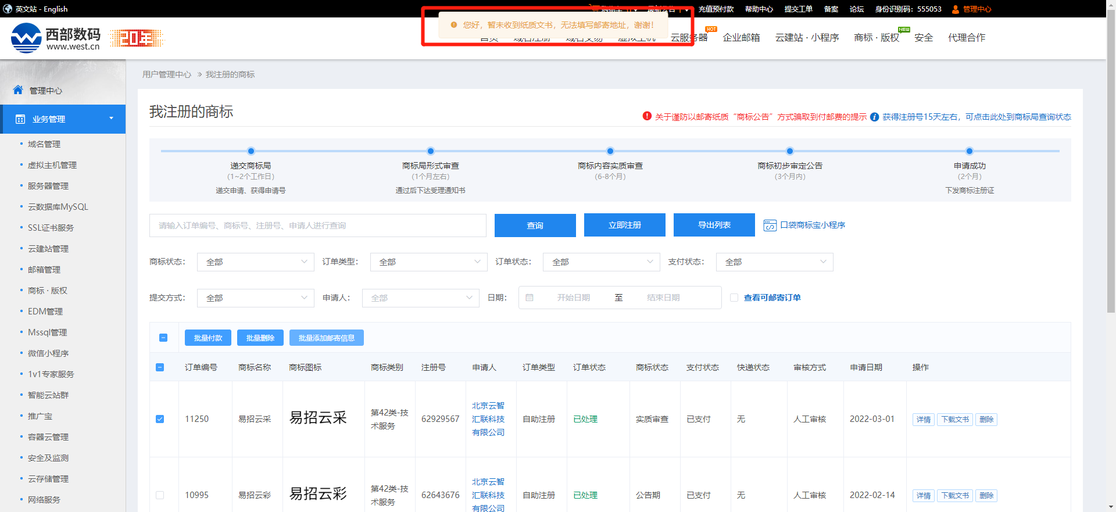
Task: Expand the 订单类型 dropdown
Action: point(428,262)
